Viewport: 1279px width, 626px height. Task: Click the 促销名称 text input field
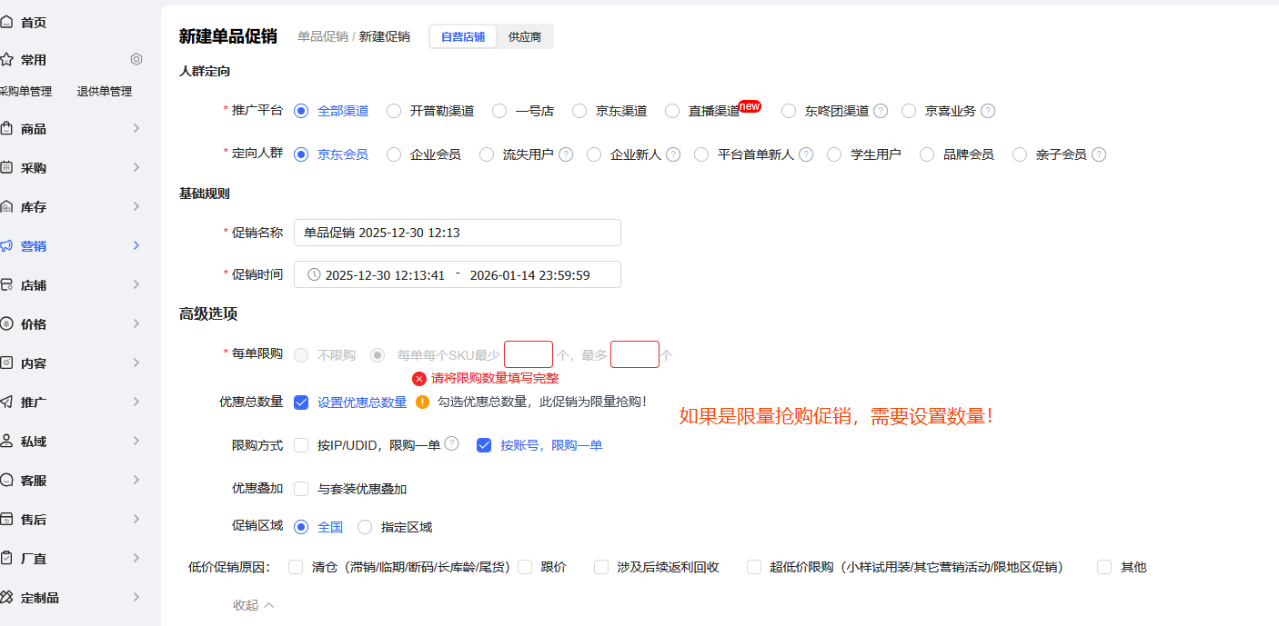click(x=457, y=233)
